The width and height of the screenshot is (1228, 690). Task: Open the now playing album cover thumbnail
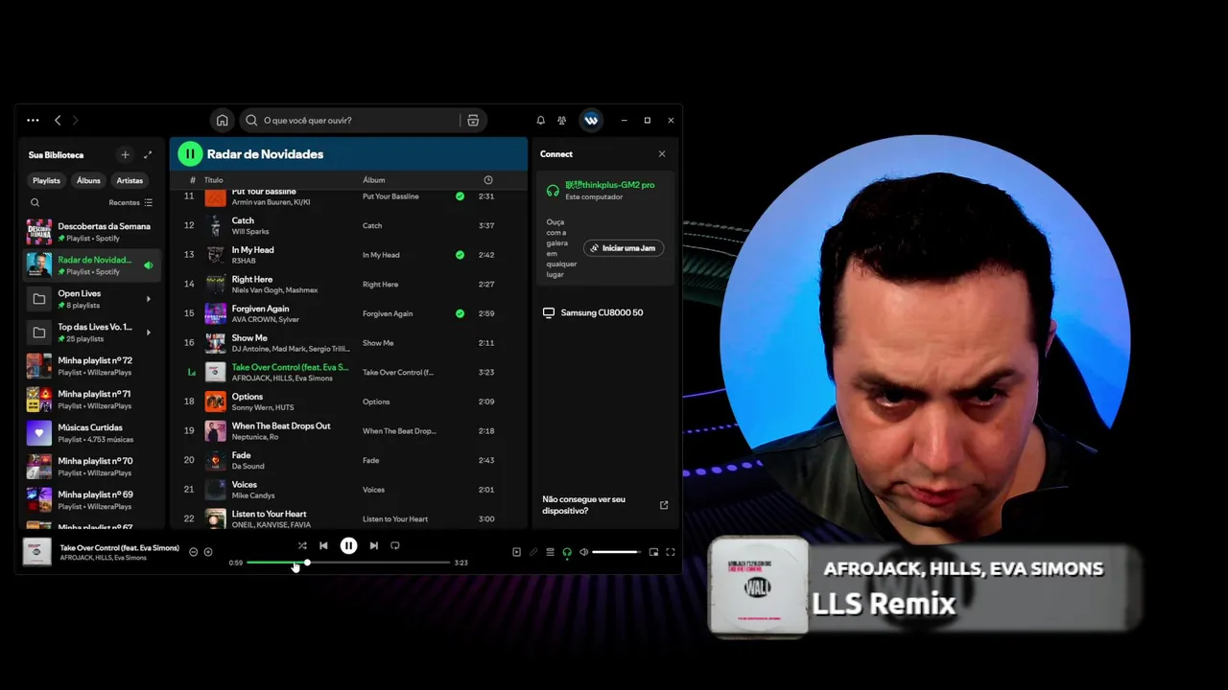tap(36, 552)
